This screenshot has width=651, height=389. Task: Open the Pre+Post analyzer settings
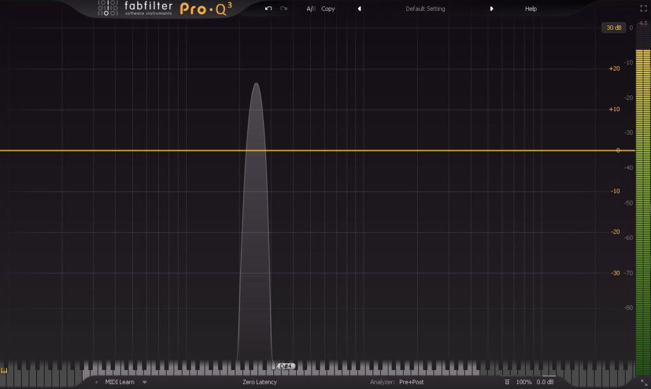coord(411,382)
